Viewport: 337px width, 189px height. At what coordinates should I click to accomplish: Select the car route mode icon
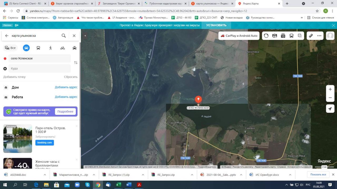26,48
